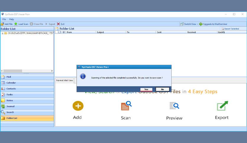This screenshot has height=143, width=247.
Task: Click the Load Scan toolbar icon
Action: click(x=16, y=24)
